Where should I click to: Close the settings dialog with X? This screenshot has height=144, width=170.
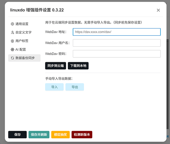[158, 10]
